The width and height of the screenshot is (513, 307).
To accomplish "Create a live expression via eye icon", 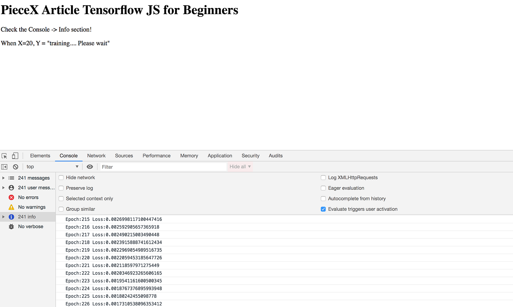I will [90, 166].
